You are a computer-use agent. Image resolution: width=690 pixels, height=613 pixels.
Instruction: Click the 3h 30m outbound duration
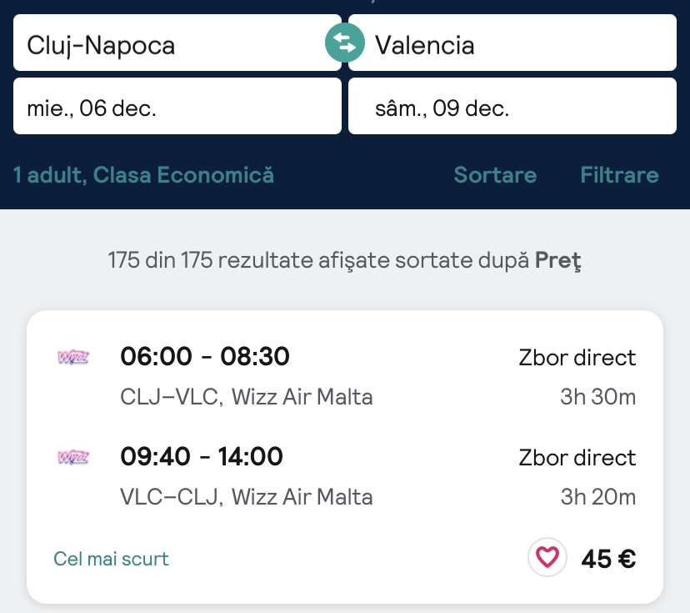tap(597, 397)
